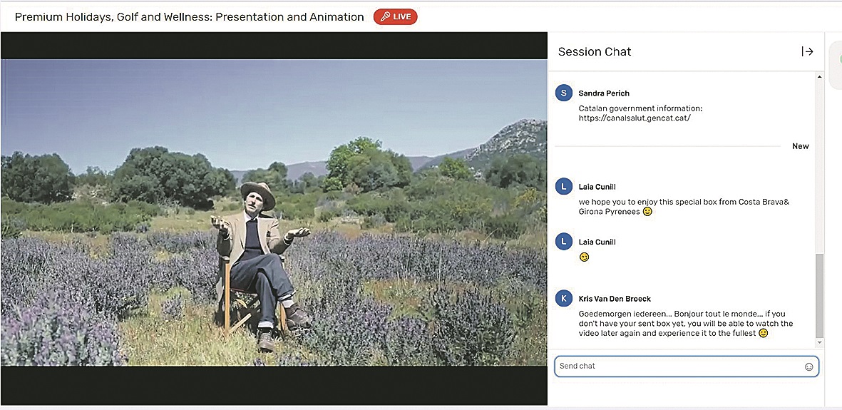842x410 pixels.
Task: Click Kris Van Den Broeck's avatar
Action: (x=564, y=299)
